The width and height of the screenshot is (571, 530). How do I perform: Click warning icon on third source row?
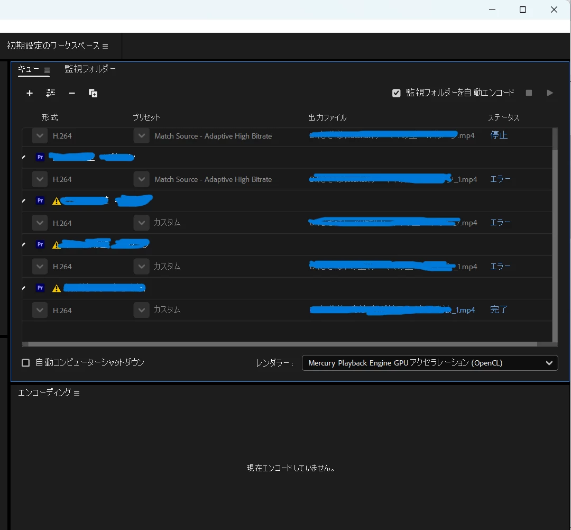(x=56, y=245)
